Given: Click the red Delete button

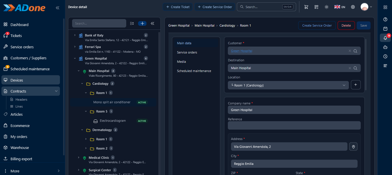Looking at the screenshot, I should click(346, 25).
